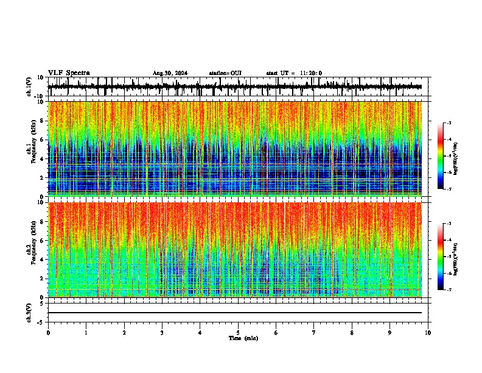Click the flat ch.3 voltage line

click(235, 313)
